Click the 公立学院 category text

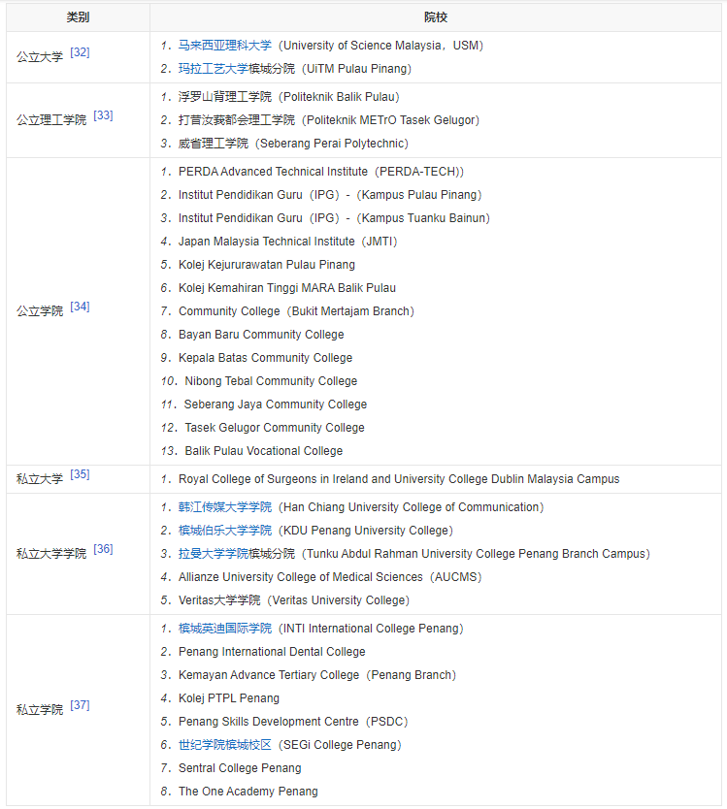click(x=40, y=311)
